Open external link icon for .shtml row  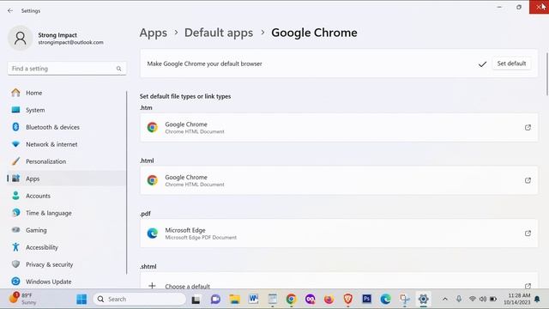pyautogui.click(x=528, y=286)
